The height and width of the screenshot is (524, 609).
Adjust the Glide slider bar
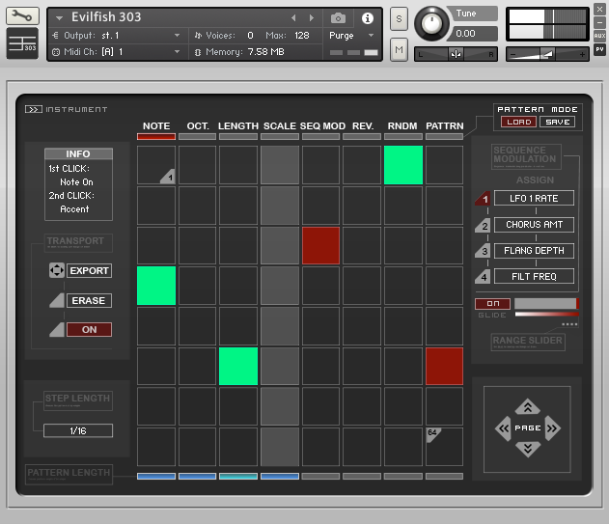pyautogui.click(x=545, y=304)
